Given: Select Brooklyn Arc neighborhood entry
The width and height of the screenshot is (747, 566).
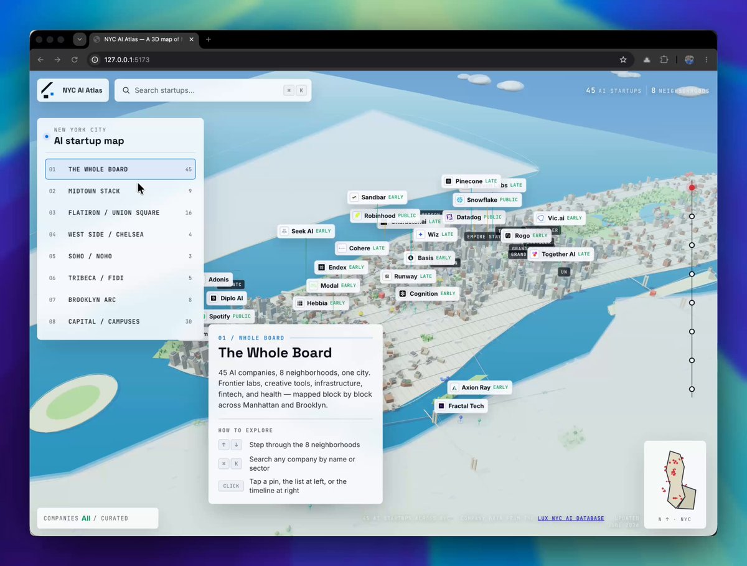Looking at the screenshot, I should (x=120, y=300).
